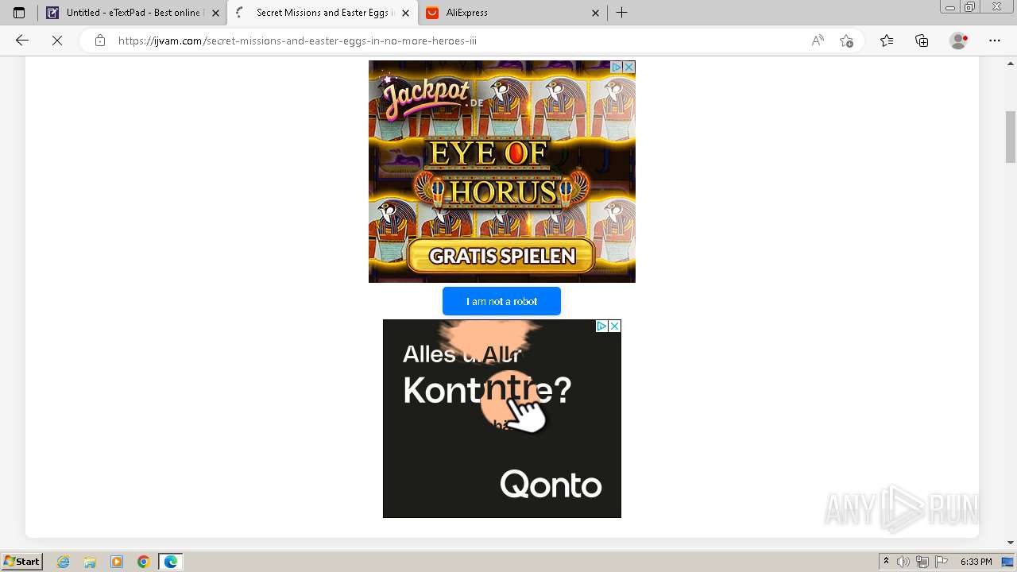Open the tab actions menu icon

(x=19, y=13)
